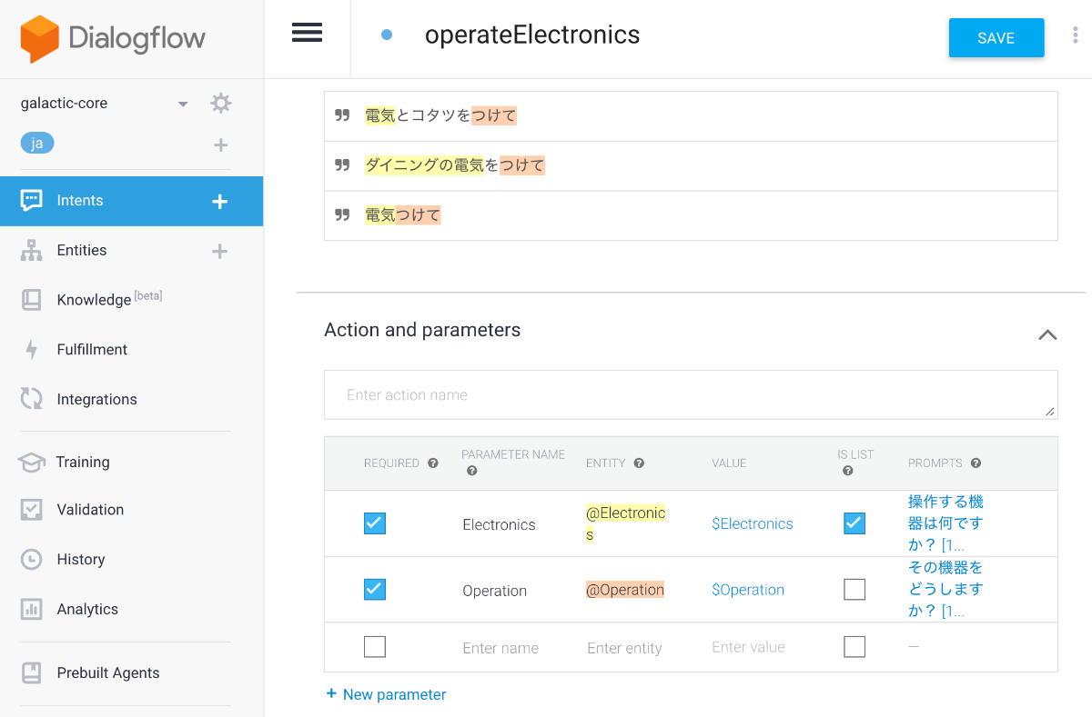Click the Entities hierarchy icon

tap(32, 251)
